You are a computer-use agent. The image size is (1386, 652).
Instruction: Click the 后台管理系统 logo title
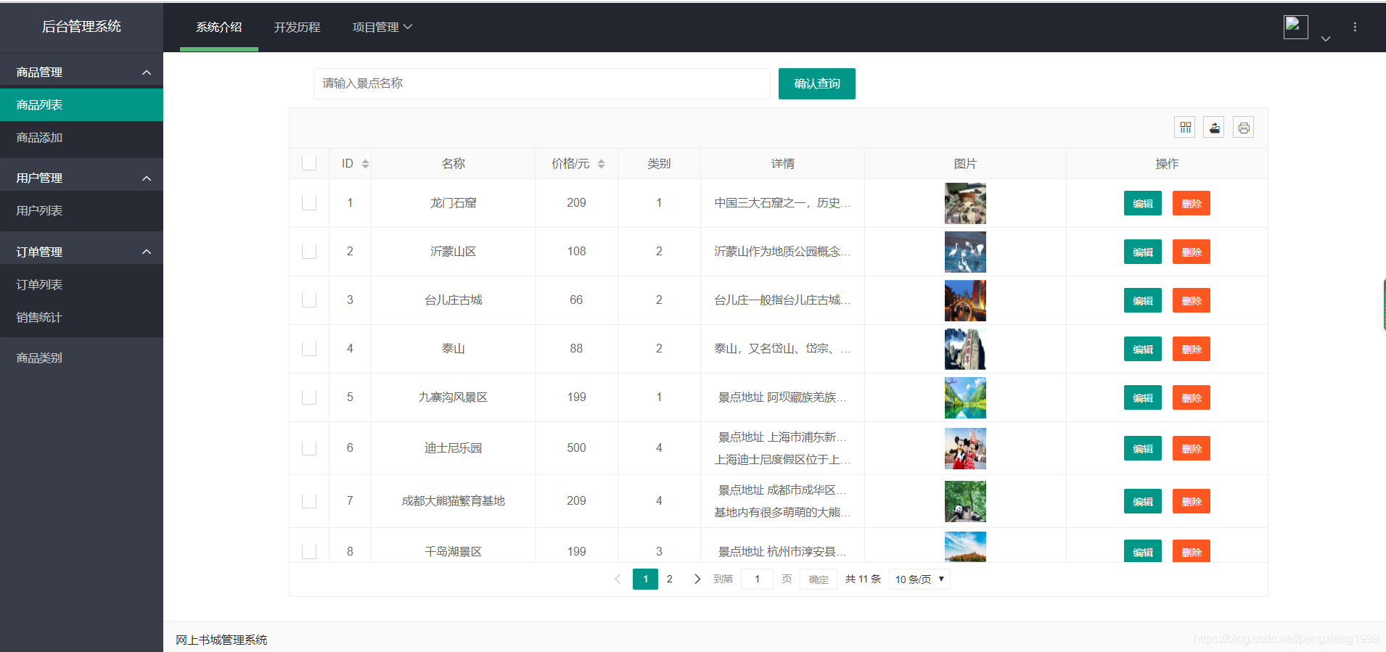(x=81, y=27)
